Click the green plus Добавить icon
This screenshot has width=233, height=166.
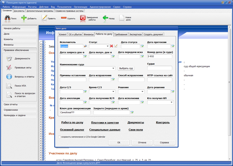[x=24, y=18]
